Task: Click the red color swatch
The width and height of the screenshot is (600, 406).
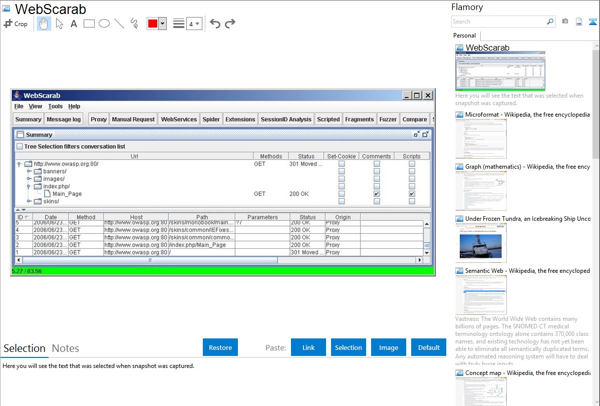Action: point(153,24)
